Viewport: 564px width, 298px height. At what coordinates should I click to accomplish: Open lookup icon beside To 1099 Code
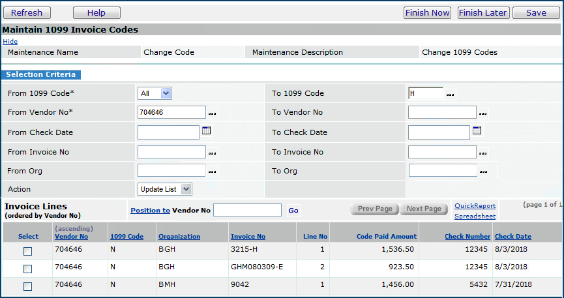tap(451, 95)
